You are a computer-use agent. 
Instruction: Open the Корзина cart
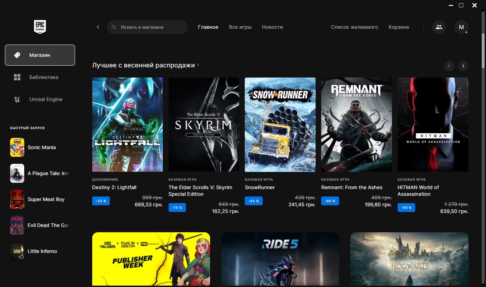[x=399, y=27]
